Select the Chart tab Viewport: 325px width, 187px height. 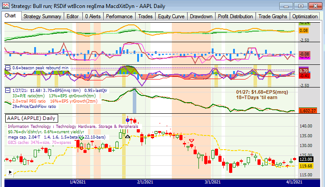10,16
